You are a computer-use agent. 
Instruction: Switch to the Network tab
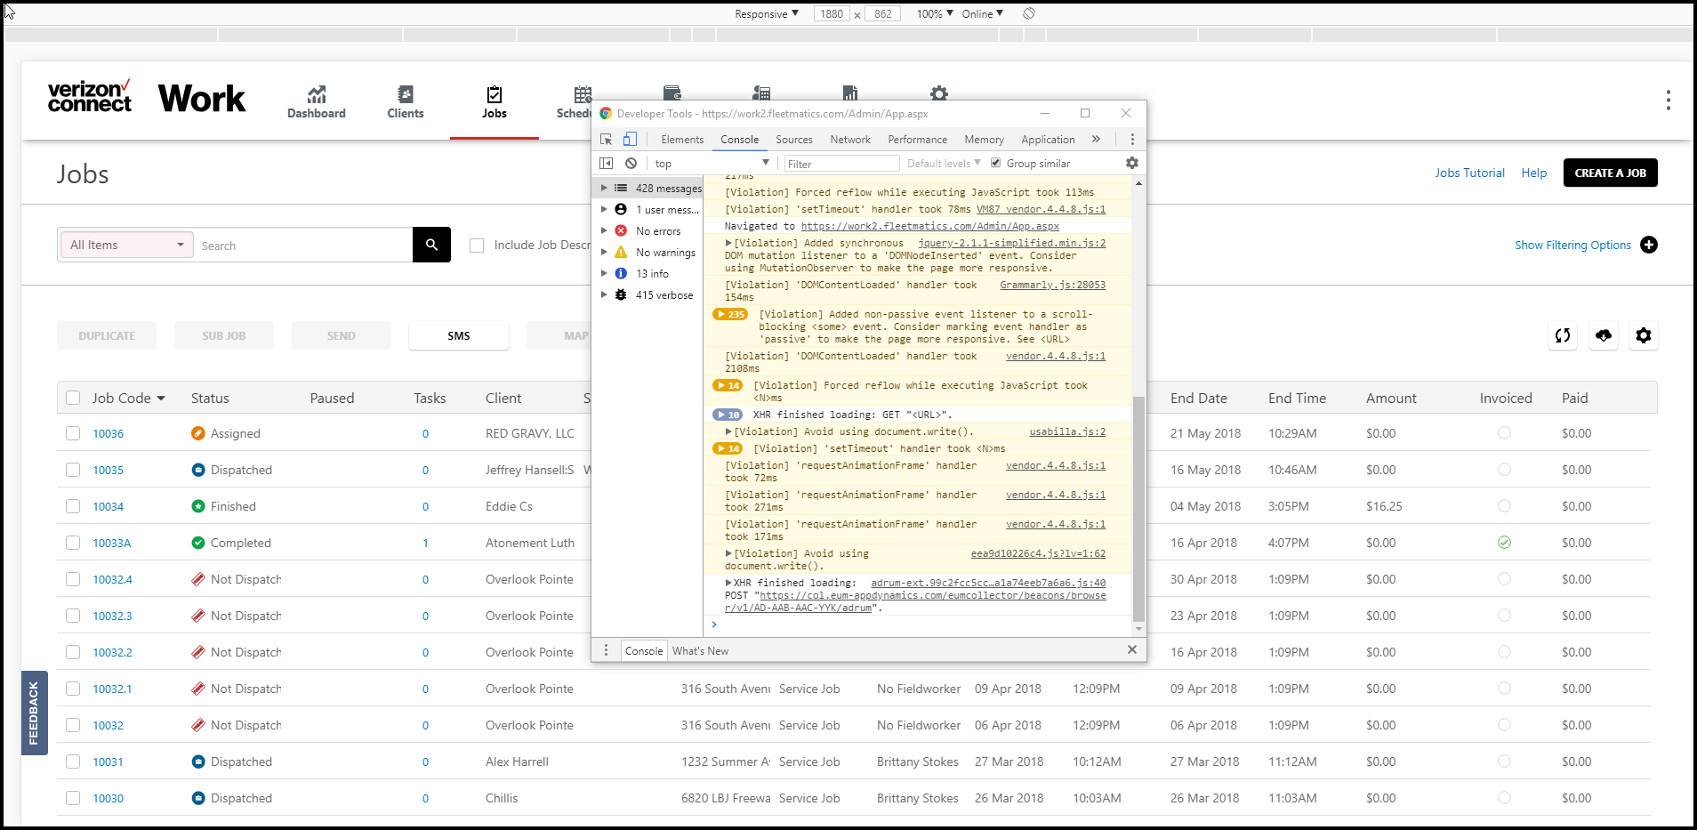(850, 140)
